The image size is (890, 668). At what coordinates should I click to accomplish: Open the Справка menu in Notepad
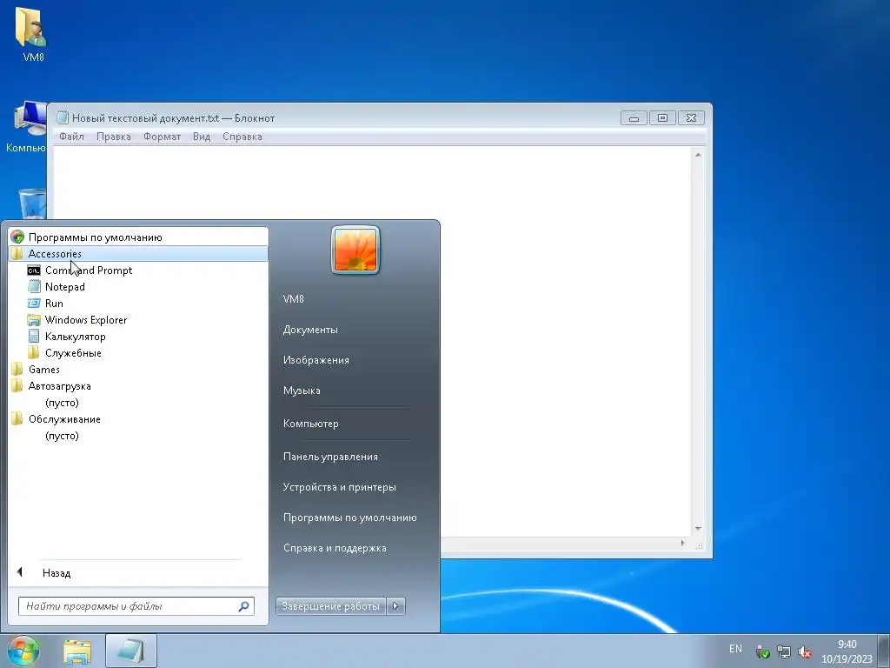coord(242,137)
